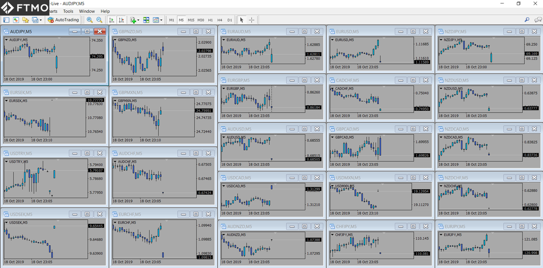Image resolution: width=543 pixels, height=268 pixels.
Task: Activate the EURSEK,M5 chart title bar
Action: [54, 92]
